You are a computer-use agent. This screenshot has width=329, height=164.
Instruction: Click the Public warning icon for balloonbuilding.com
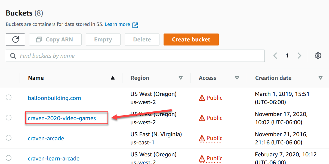(202, 98)
